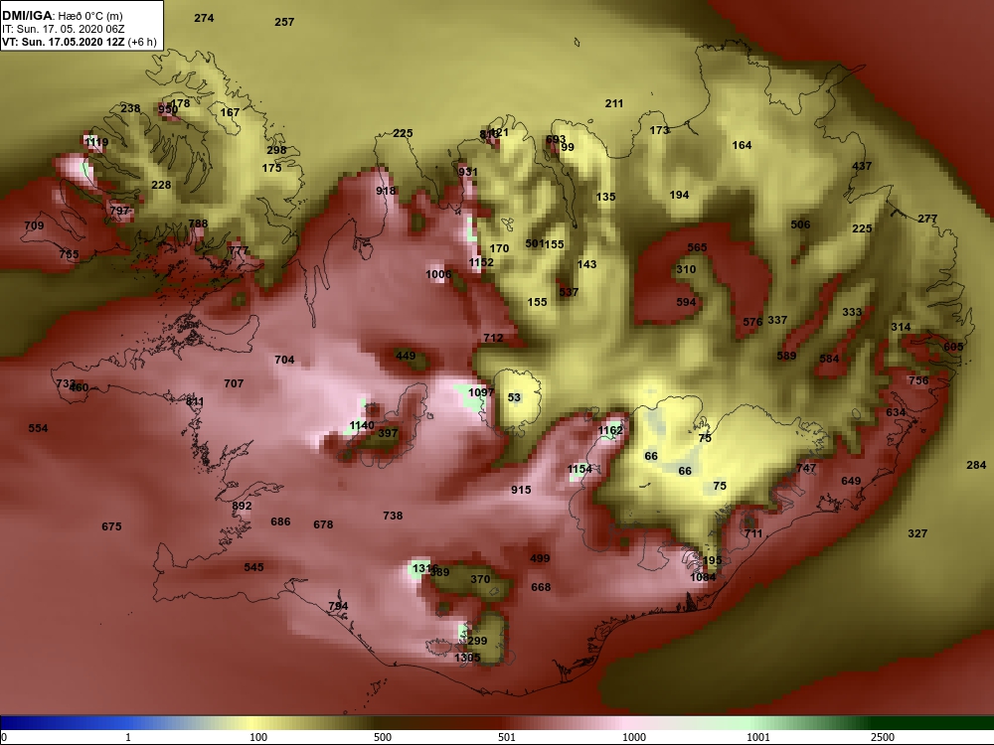The image size is (994, 745).
Task: Click map value '788'
Action: click(198, 223)
